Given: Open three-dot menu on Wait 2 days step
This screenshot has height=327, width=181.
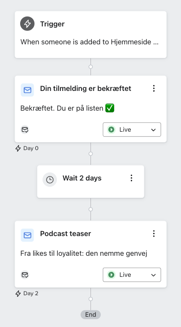Looking at the screenshot, I should [x=131, y=178].
